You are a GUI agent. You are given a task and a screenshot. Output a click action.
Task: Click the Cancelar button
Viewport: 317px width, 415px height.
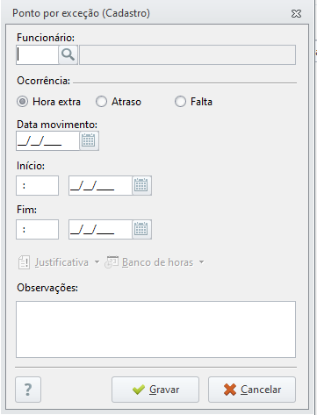click(x=252, y=390)
